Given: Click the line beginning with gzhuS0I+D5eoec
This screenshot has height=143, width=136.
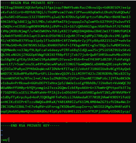Looking at the screenshot, I should point(66,17).
